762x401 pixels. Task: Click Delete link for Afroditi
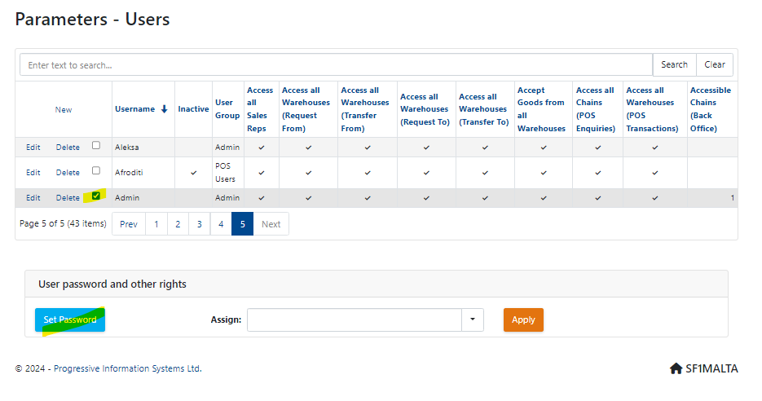click(68, 173)
